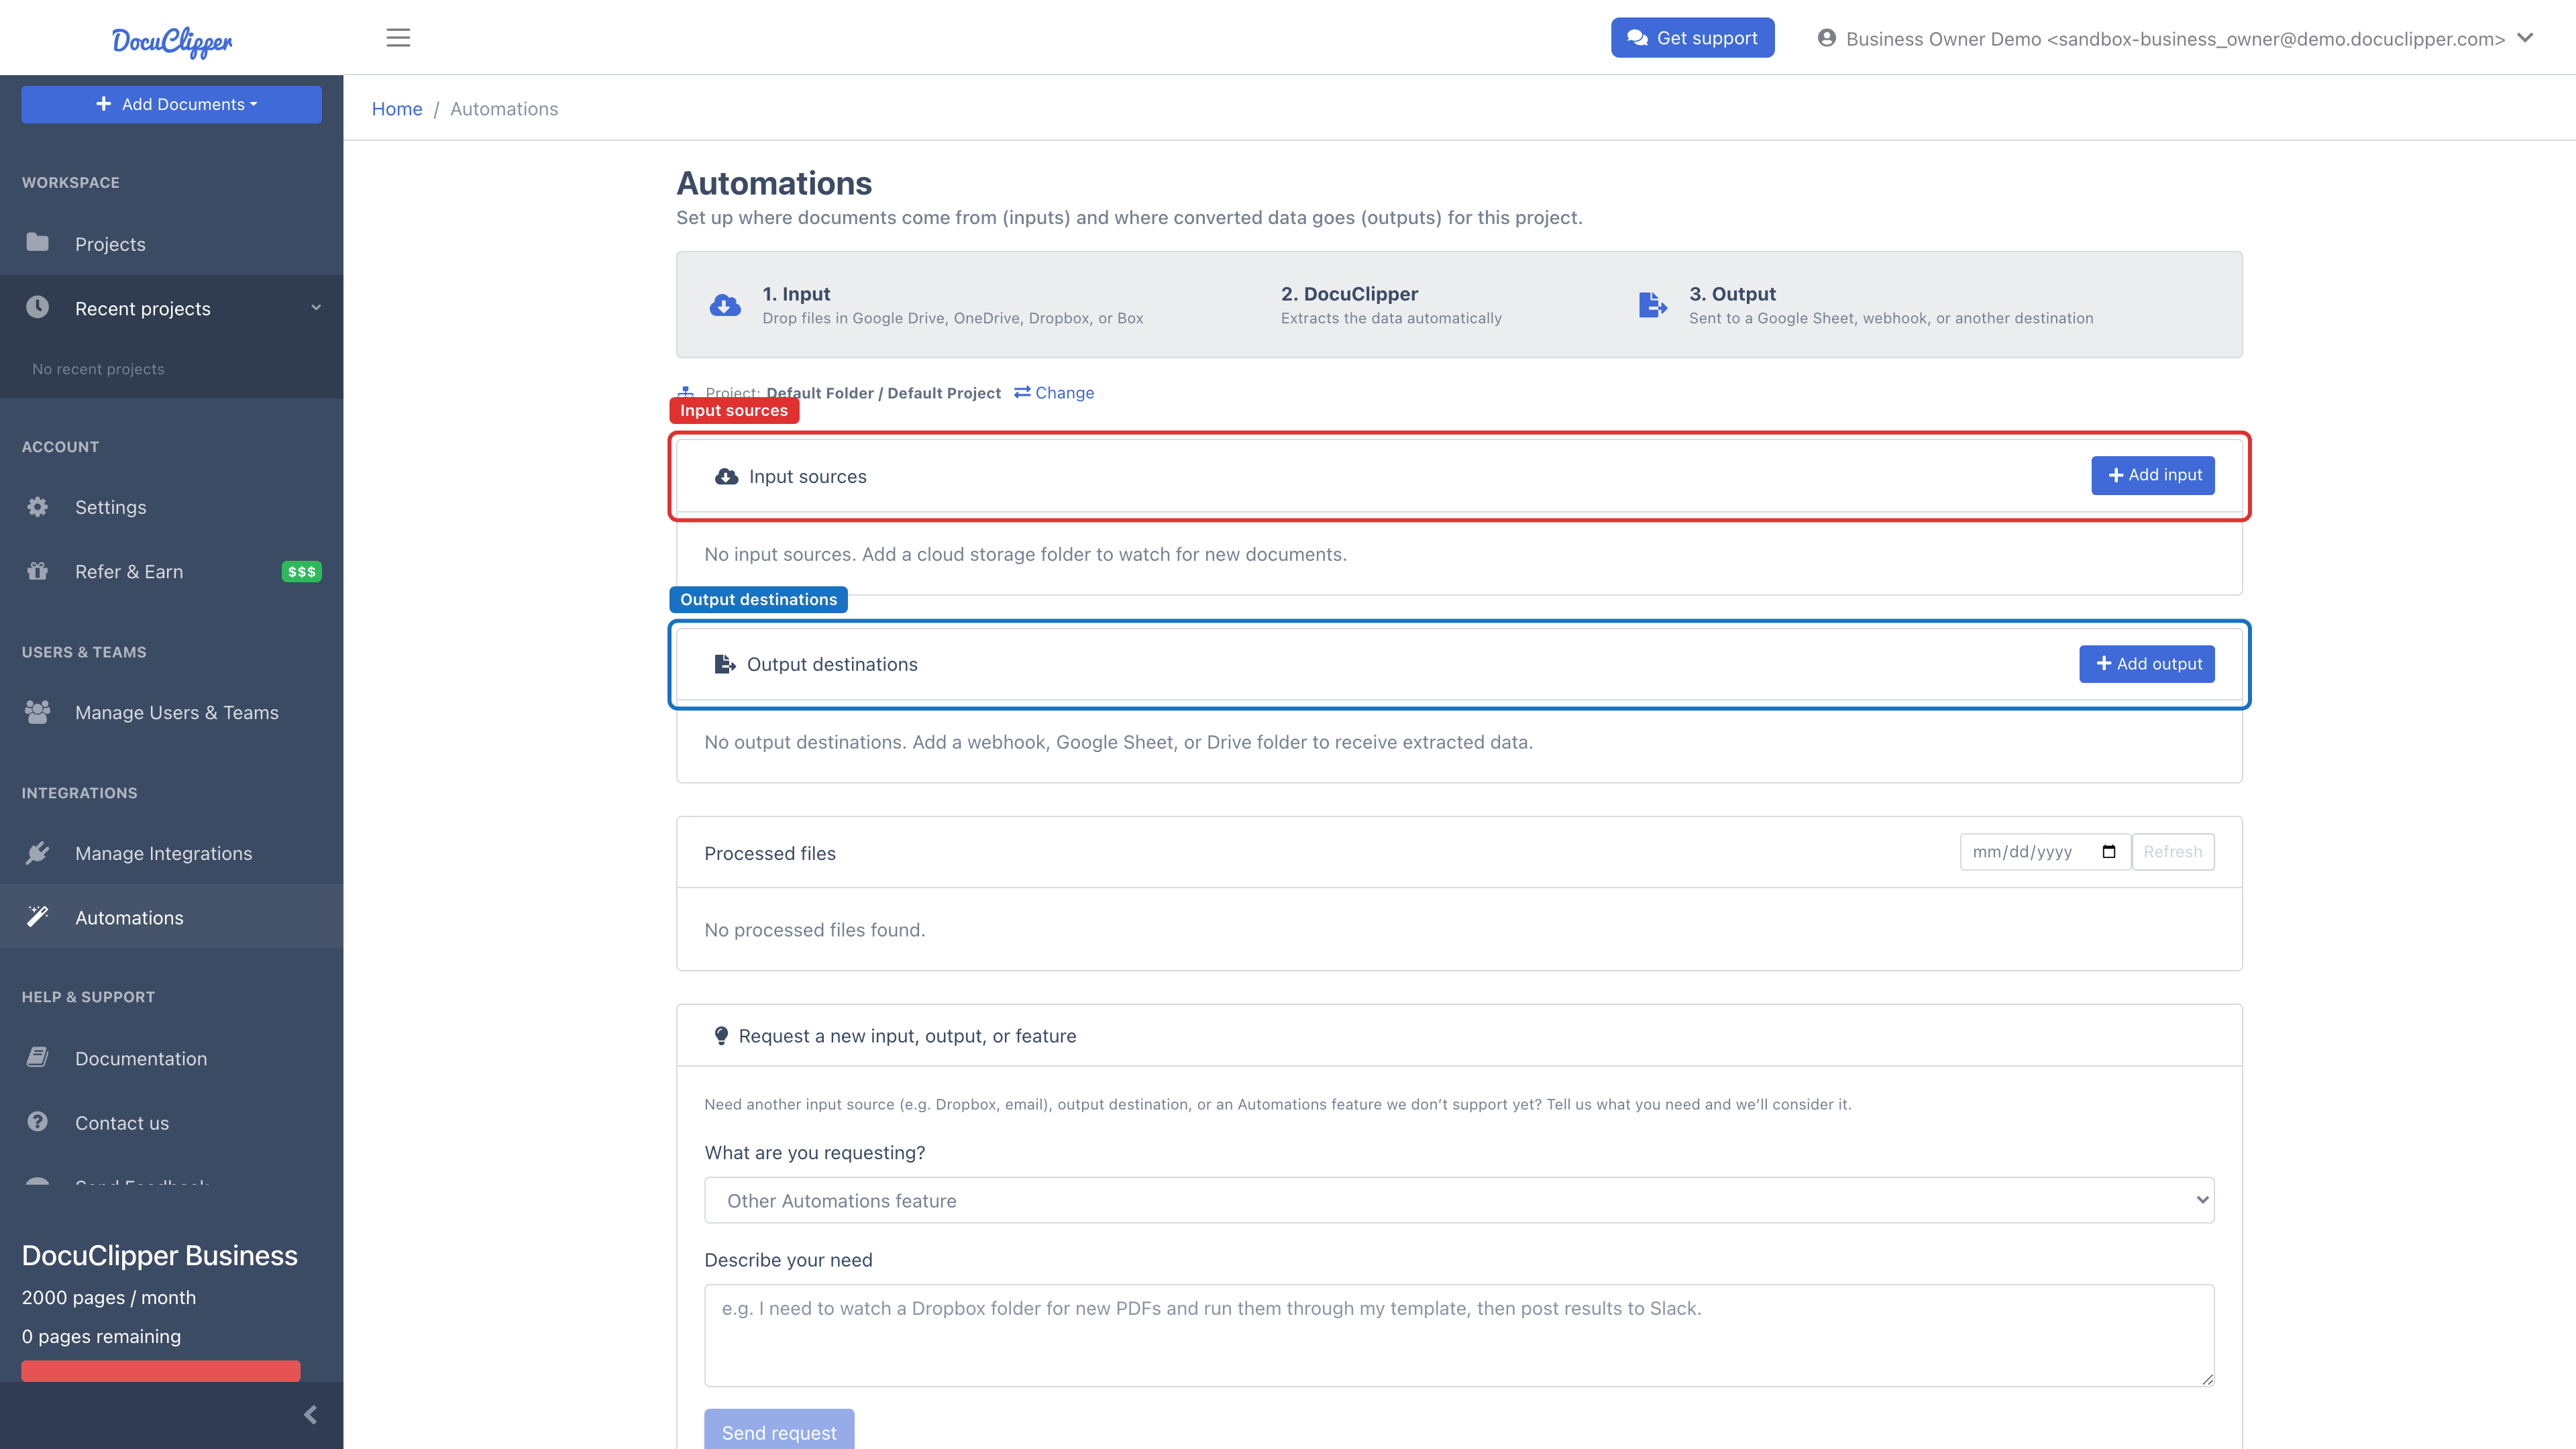Screen dimensions: 2576x1449
Task: Click the No processed files found text
Action: 814,929
